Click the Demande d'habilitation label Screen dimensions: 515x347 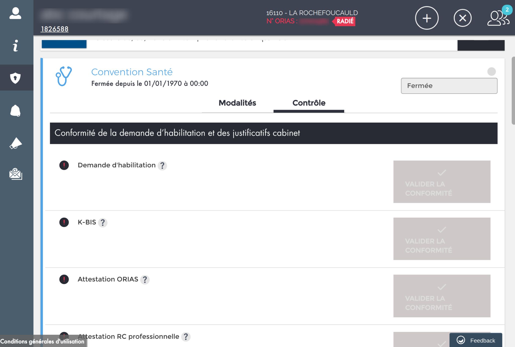tap(117, 165)
